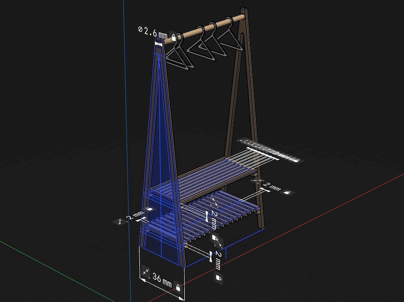Image resolution: width=404 pixels, height=302 pixels.
Task: Toggle the lock above the left 2 mm dimension
Action: 149,209
